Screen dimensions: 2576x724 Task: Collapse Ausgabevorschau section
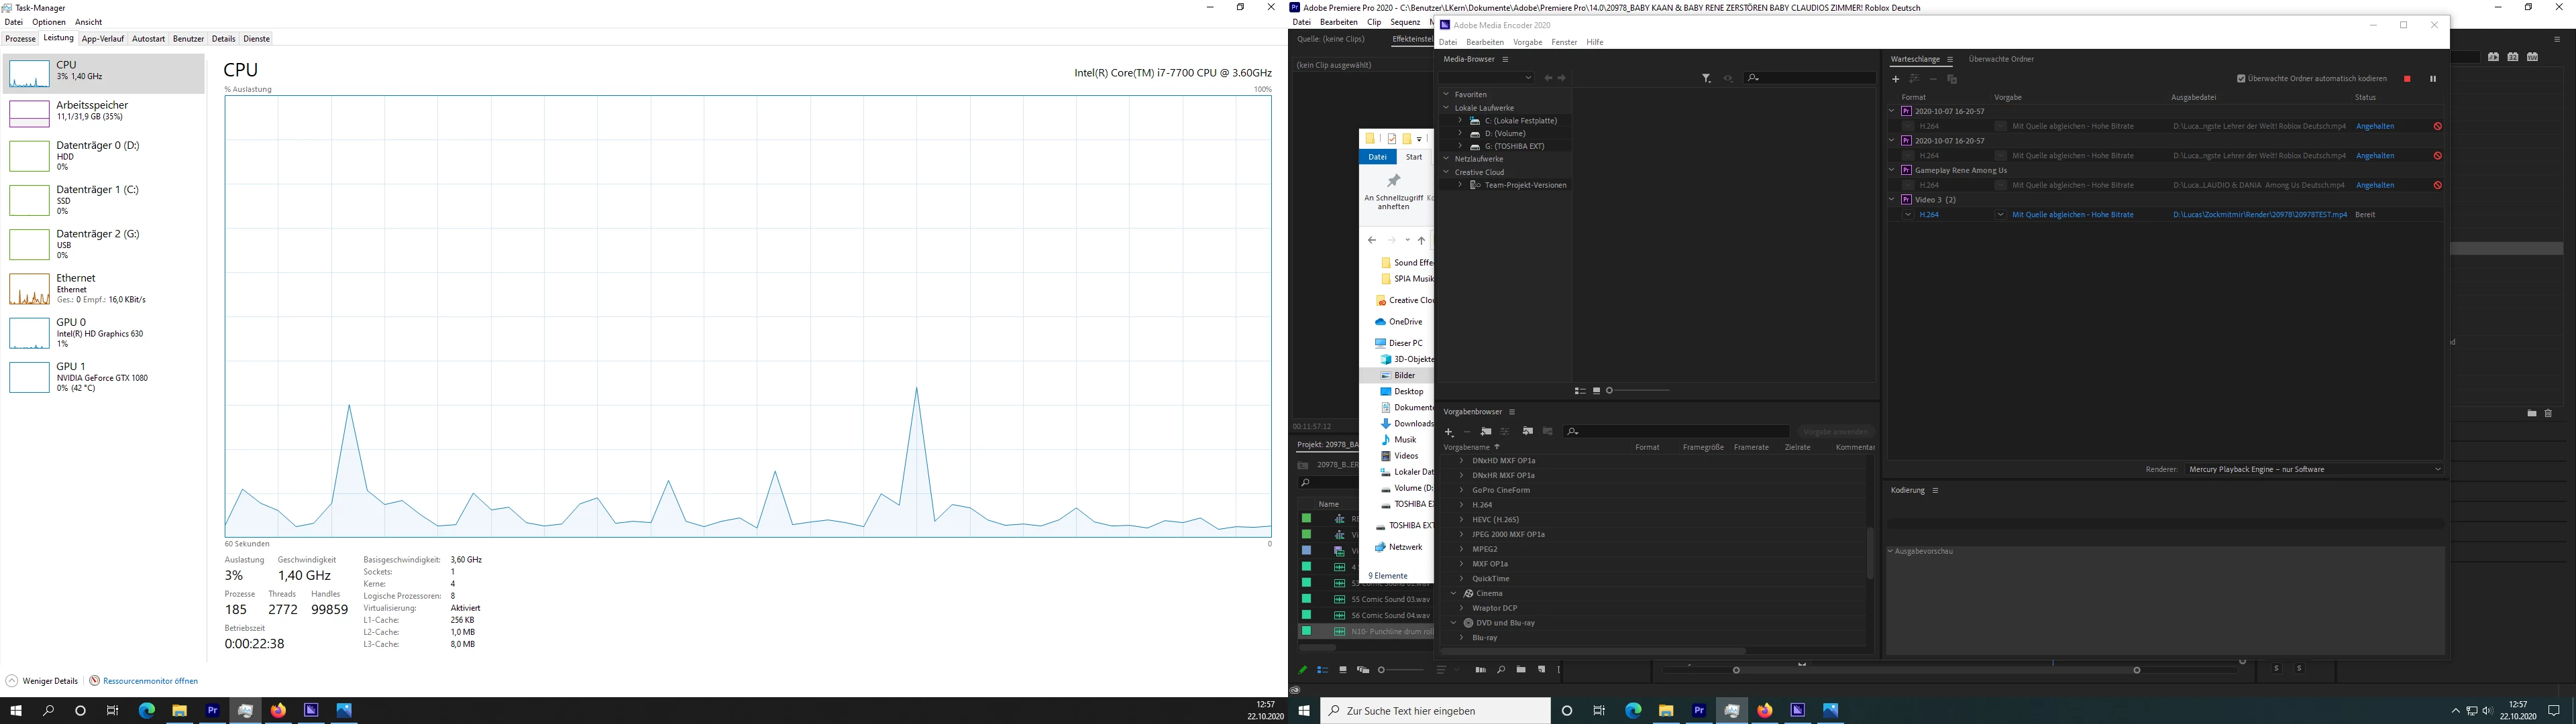(x=1891, y=551)
